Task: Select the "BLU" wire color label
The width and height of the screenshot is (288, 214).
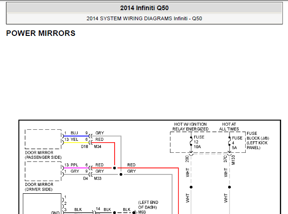Action: point(74,133)
